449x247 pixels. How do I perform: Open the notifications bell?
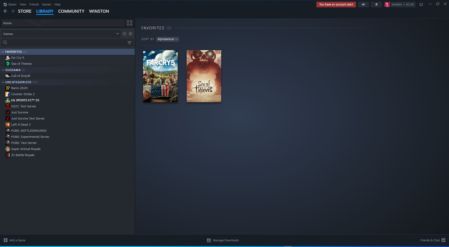(376, 5)
